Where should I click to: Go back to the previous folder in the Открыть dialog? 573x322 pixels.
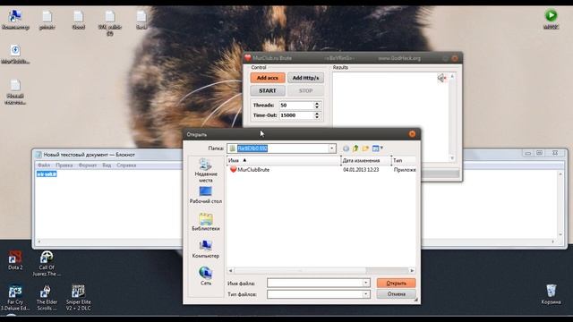click(346, 148)
